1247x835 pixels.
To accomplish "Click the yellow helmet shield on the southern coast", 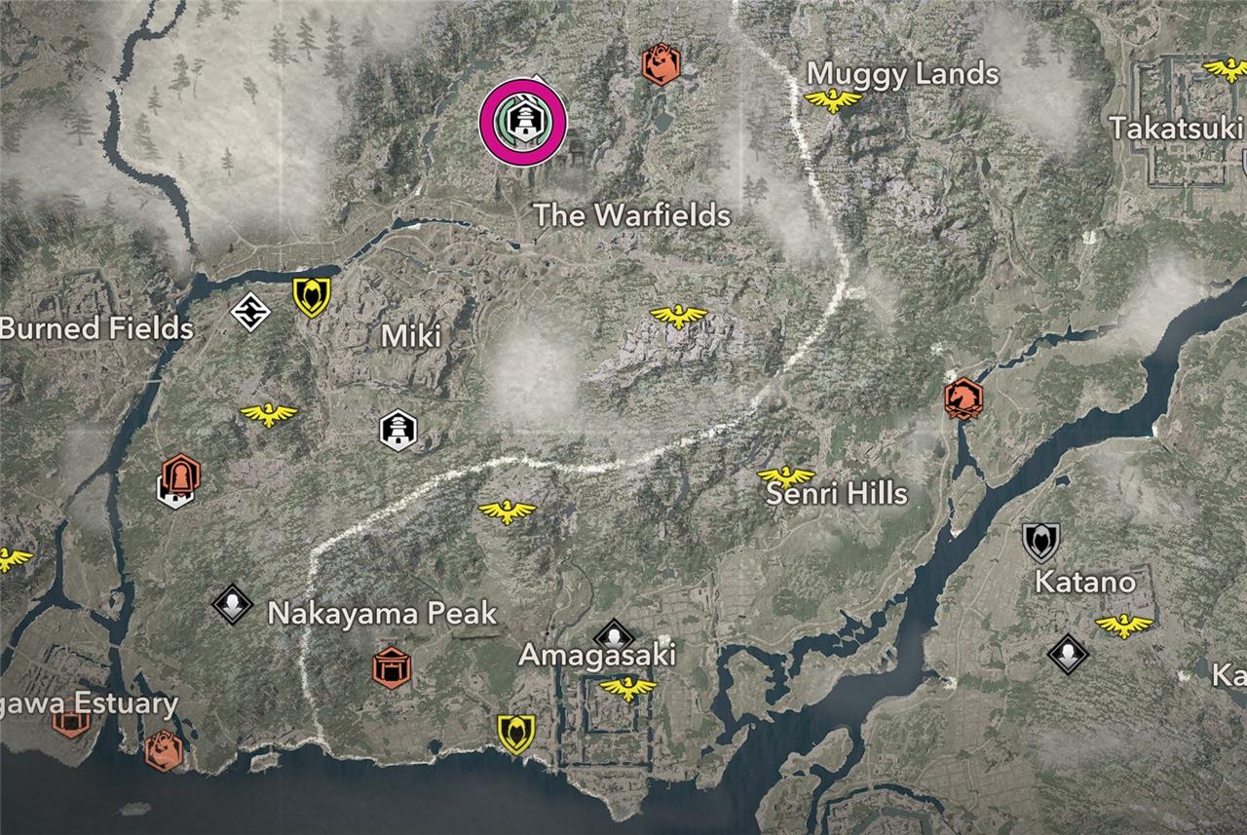I will pos(515,734).
